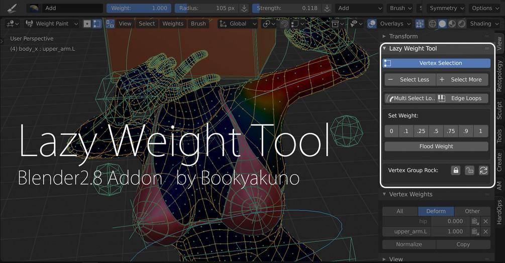This screenshot has height=263, width=505.
Task: Open the Brush settings popover
Action: (x=400, y=8)
